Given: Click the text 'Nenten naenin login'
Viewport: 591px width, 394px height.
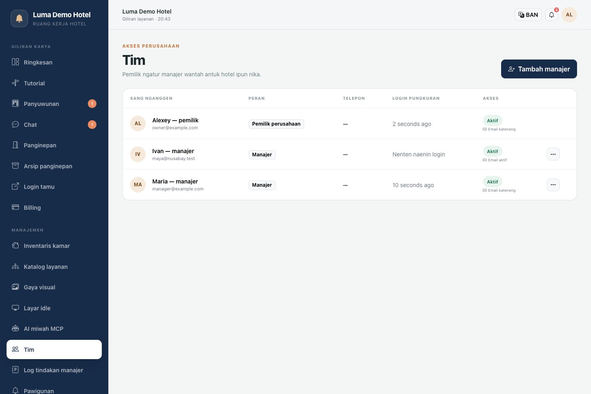Looking at the screenshot, I should coord(419,154).
